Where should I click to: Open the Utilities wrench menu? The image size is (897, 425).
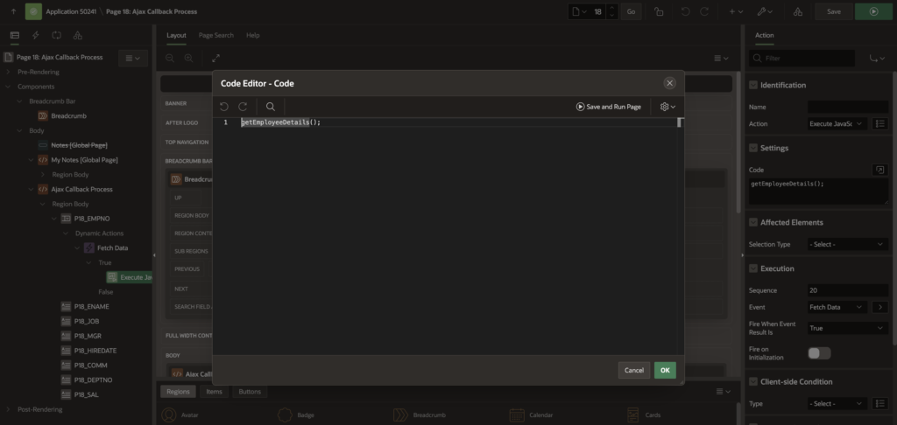coord(767,11)
